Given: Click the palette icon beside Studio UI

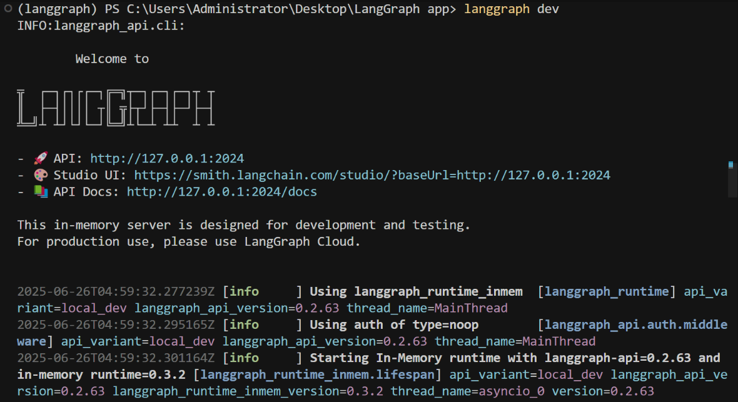Looking at the screenshot, I should pos(41,175).
